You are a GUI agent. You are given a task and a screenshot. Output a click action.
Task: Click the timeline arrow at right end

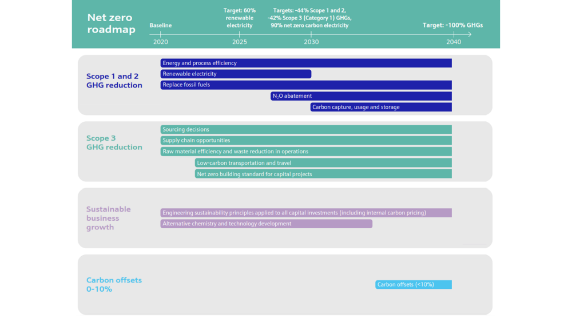click(x=469, y=34)
